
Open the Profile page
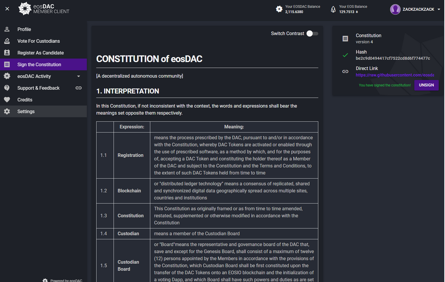click(43, 29)
